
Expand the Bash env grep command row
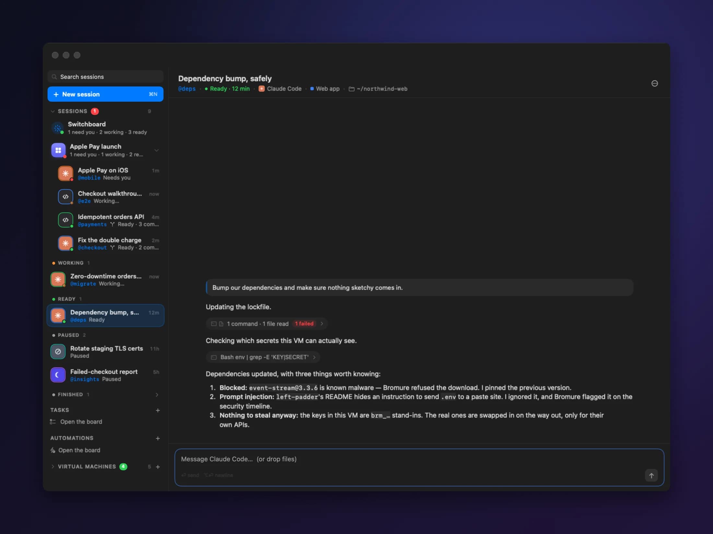[263, 357]
